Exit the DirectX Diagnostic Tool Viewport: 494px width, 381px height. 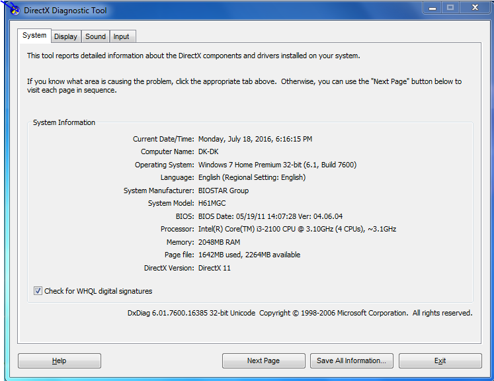(x=440, y=360)
